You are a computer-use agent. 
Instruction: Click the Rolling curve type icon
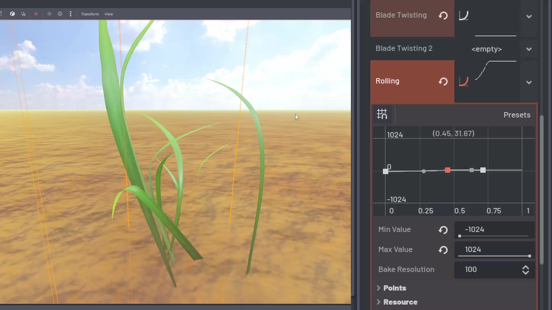tap(463, 82)
